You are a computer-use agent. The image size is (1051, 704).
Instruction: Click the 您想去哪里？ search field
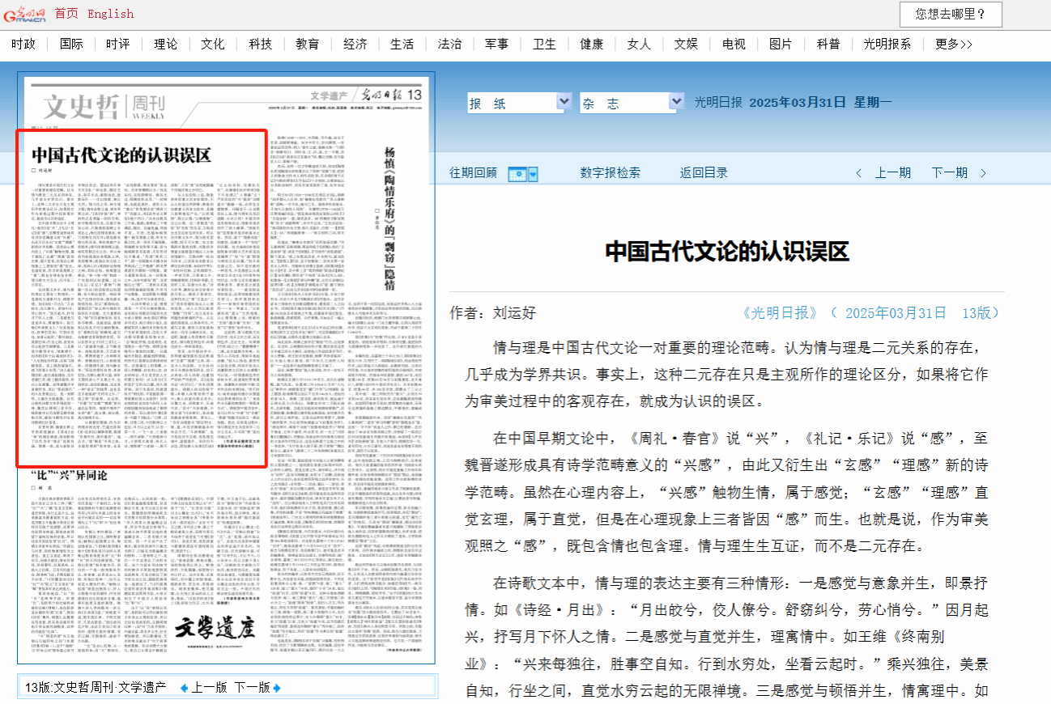pos(950,14)
